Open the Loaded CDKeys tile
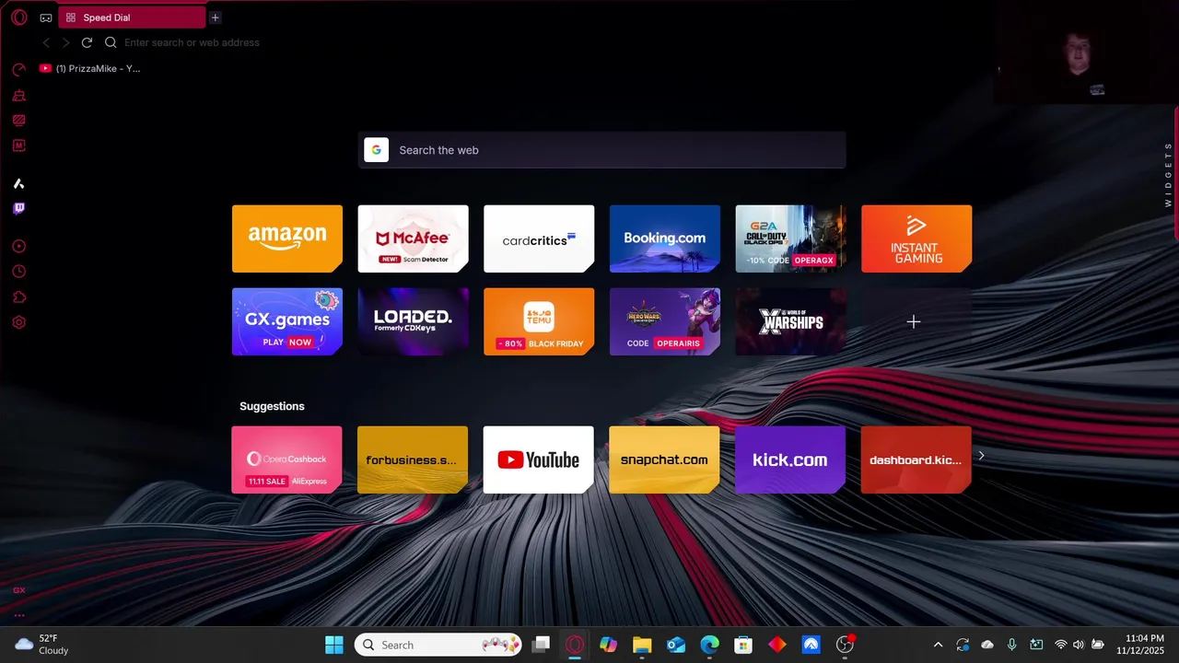The height and width of the screenshot is (663, 1179). (x=413, y=321)
